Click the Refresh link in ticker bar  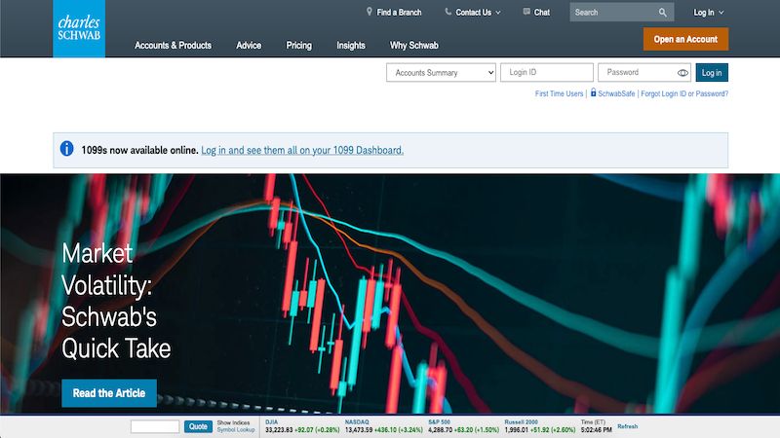[627, 426]
